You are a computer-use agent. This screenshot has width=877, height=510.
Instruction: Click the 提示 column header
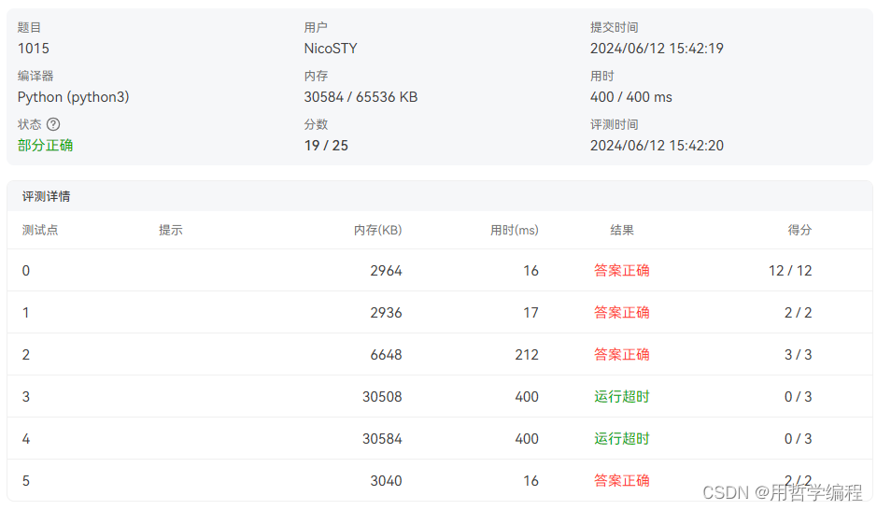[x=171, y=230]
